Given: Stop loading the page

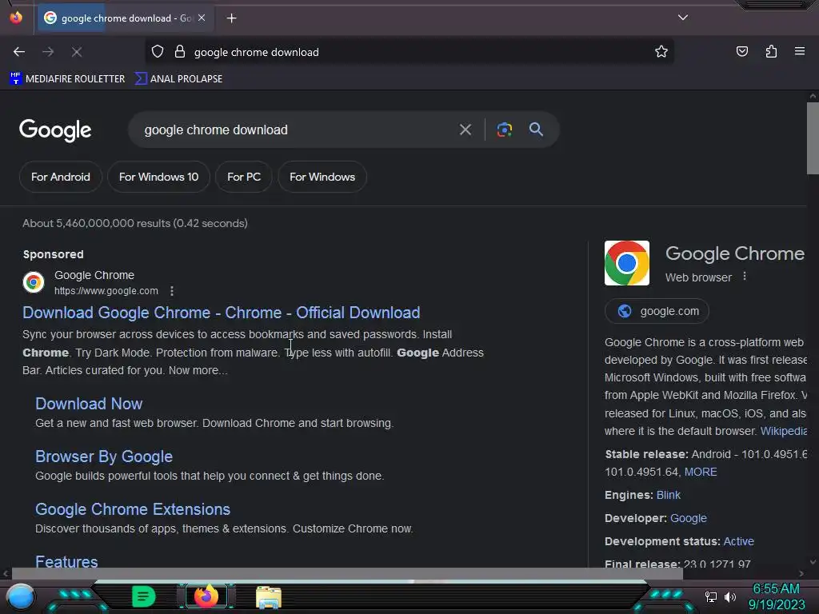Looking at the screenshot, I should 77,52.
